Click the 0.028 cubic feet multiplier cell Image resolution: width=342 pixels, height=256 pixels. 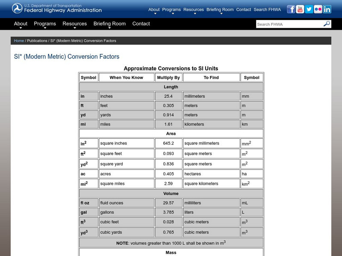pyautogui.click(x=168, y=222)
